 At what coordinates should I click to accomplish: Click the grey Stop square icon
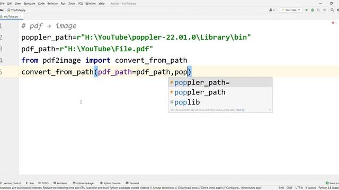click(x=325, y=10)
